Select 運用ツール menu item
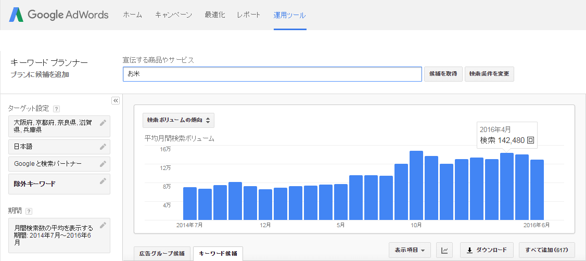Screen dimensions: 586x261 pos(290,15)
